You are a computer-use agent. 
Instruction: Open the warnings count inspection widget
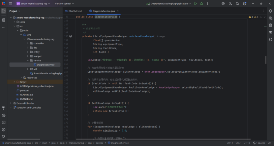[x=253, y=17]
